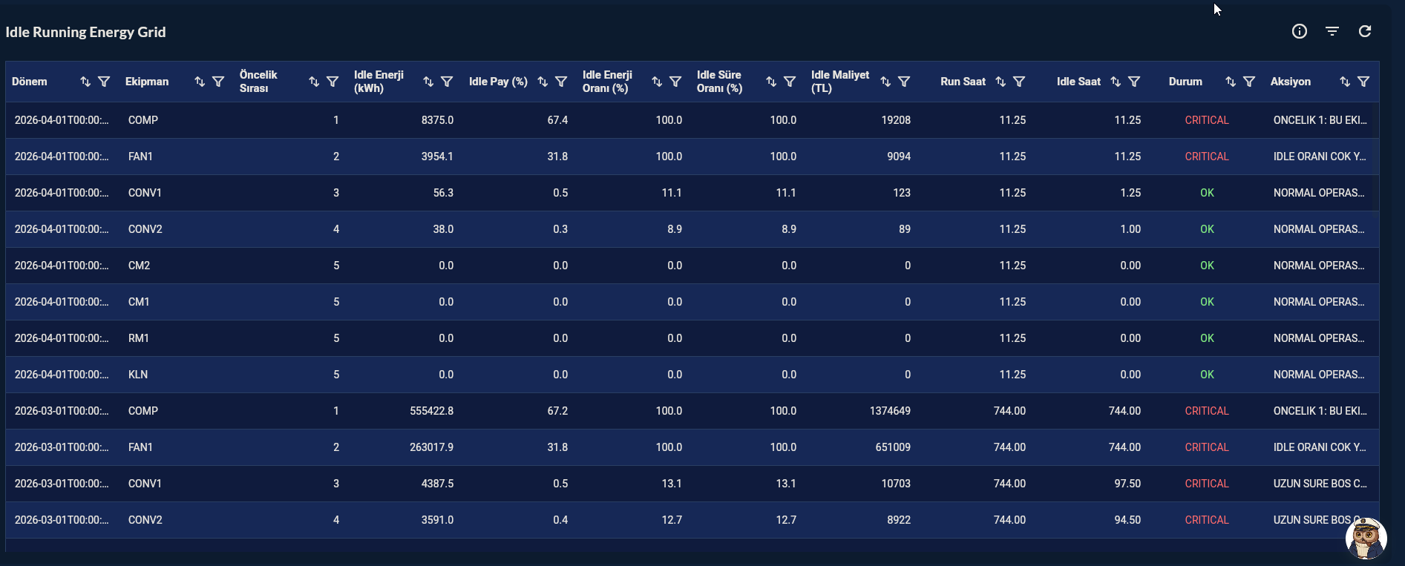Select the April COMP row CRITICAL status
This screenshot has width=1405, height=566.
click(1207, 120)
